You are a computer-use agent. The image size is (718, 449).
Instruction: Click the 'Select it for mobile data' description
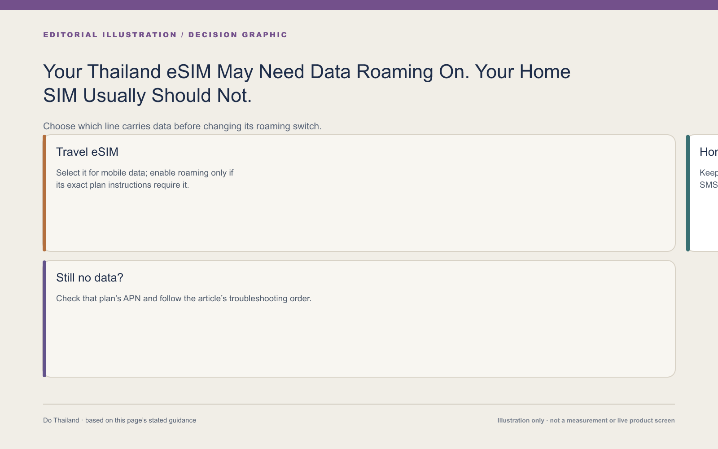coord(144,179)
